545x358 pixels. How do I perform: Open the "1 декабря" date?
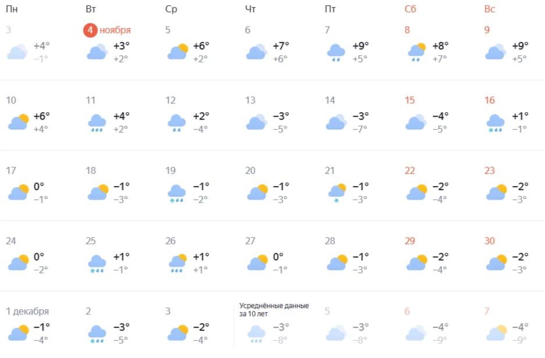[x=27, y=311]
